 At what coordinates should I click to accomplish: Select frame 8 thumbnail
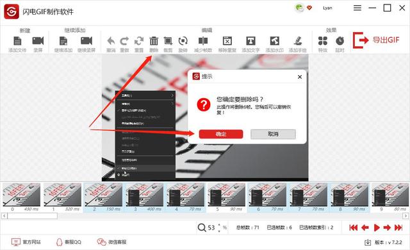coord(350,195)
